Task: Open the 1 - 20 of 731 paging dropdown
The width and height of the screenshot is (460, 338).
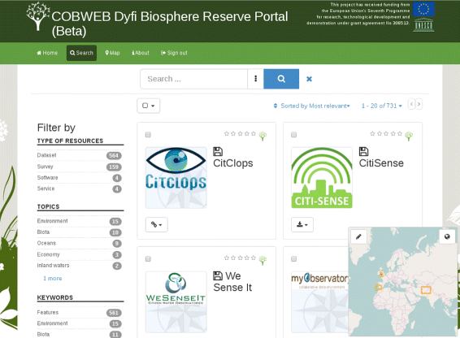Action: [x=382, y=106]
